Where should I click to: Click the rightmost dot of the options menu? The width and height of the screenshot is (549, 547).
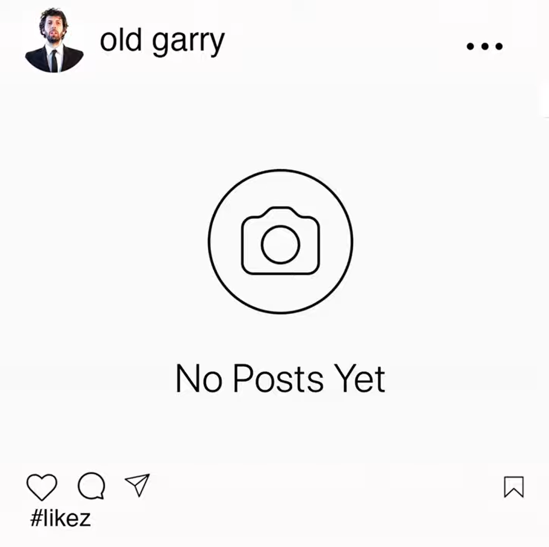(x=500, y=46)
